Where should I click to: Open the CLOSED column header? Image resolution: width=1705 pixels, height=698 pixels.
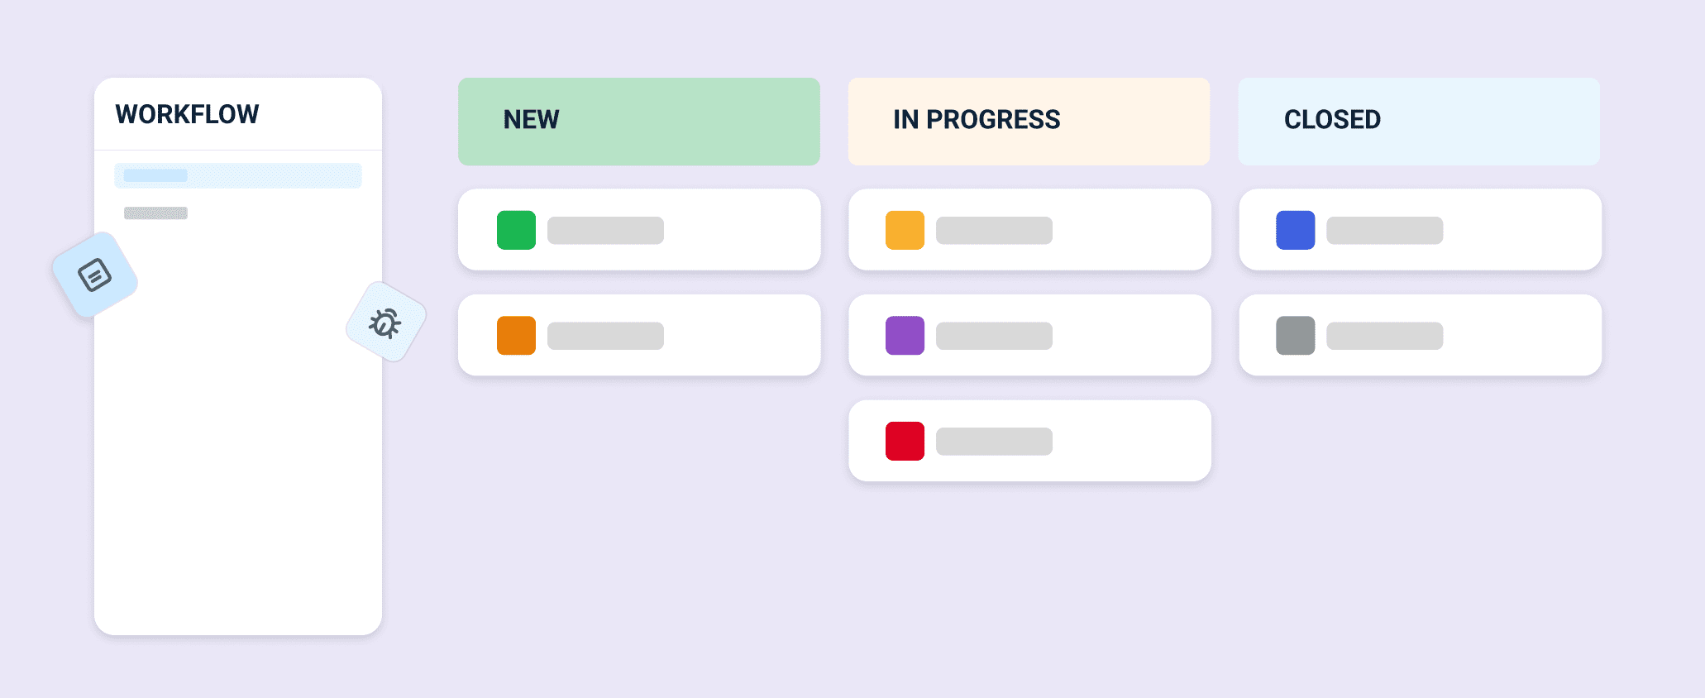click(x=1419, y=121)
